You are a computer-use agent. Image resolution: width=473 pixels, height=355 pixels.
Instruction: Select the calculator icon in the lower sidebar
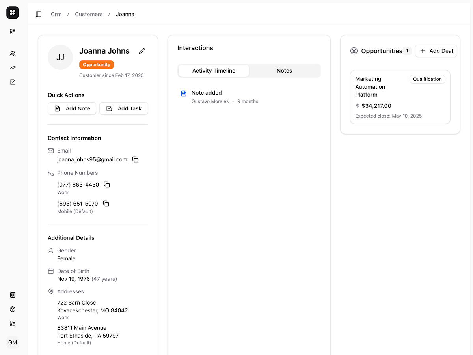click(12, 295)
